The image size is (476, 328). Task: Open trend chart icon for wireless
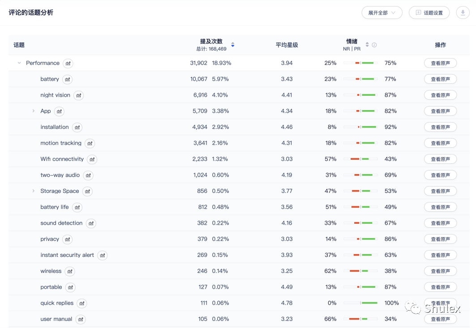click(70, 272)
